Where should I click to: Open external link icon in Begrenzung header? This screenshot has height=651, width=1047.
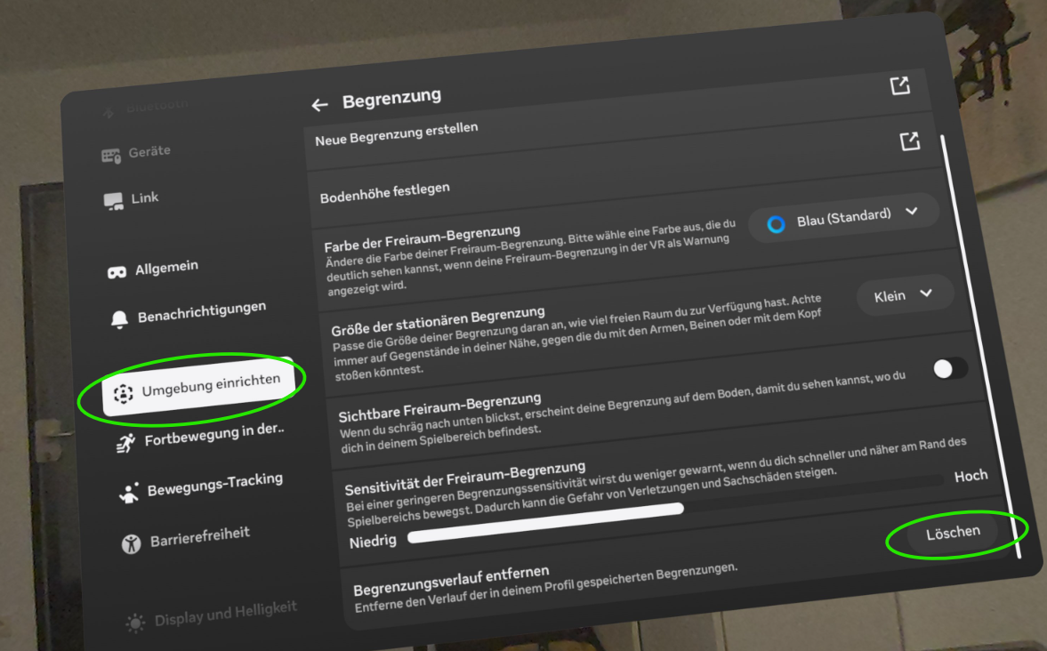click(x=900, y=85)
